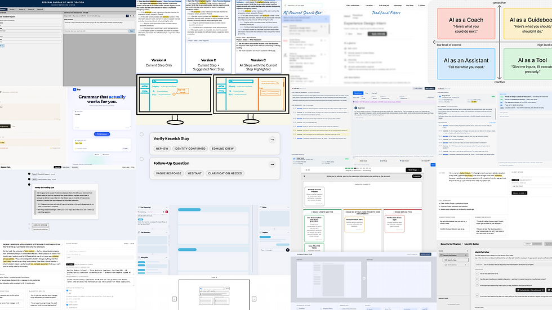Screen dimensions: 552x310
Task: Select the Quick Action tab in call view
Action: pos(358,93)
